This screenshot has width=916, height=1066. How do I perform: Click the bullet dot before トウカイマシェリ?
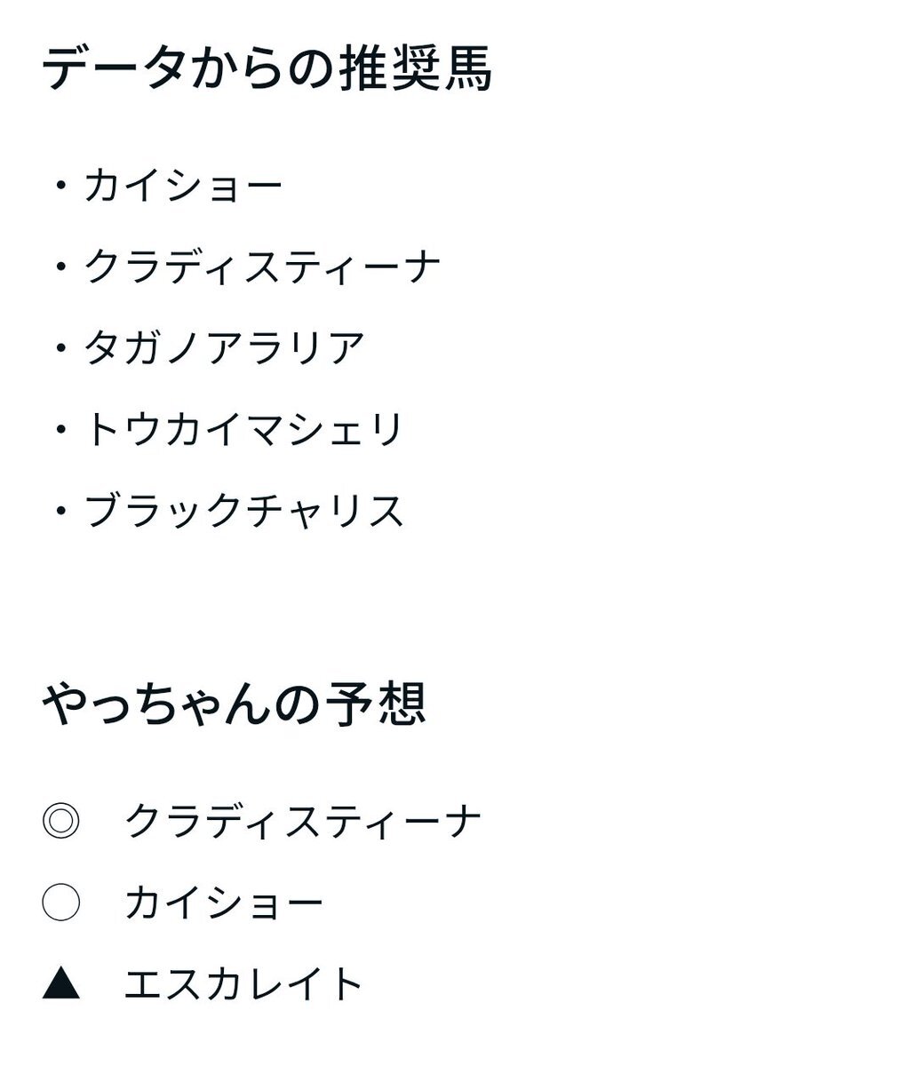pyautogui.click(x=60, y=430)
